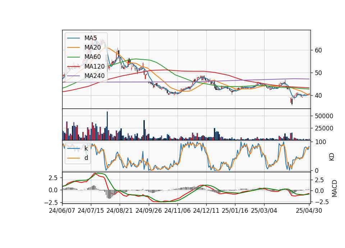345x248 pixels.
Task: Click the MA60 legend label
Action: pos(93,57)
